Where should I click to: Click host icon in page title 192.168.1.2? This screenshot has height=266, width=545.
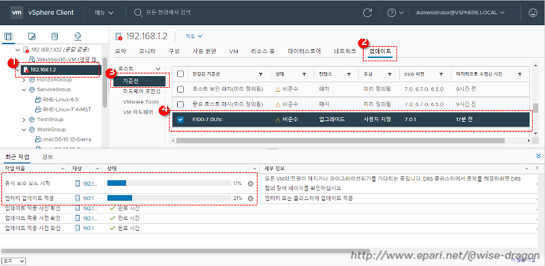[x=119, y=37]
